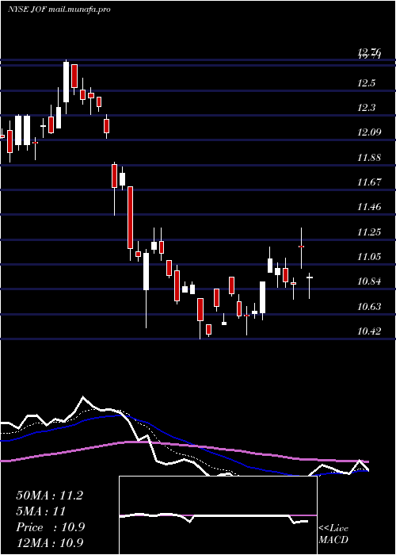This screenshot has width=396, height=555.
Task: Click the 10.84 price axis label
Action: click(x=370, y=281)
